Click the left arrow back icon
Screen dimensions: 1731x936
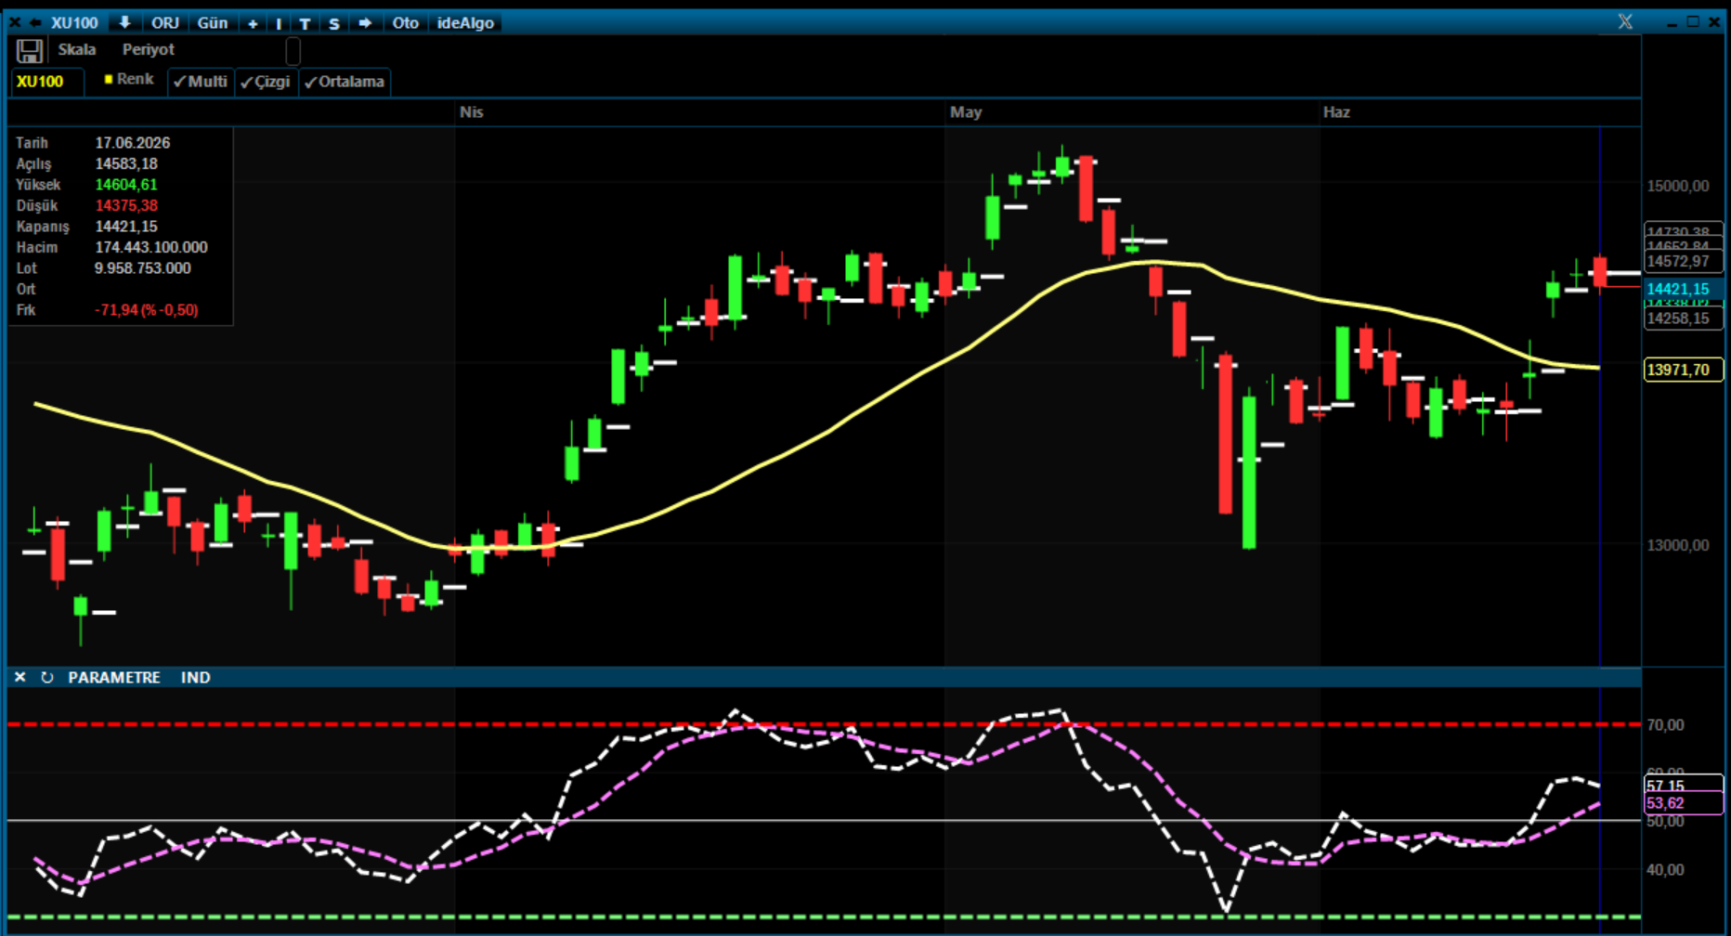[x=35, y=22]
